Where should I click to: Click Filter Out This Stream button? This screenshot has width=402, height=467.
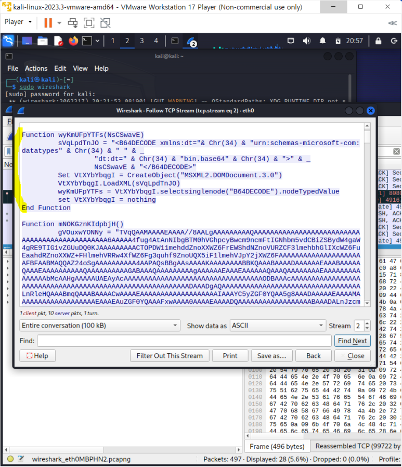click(170, 356)
